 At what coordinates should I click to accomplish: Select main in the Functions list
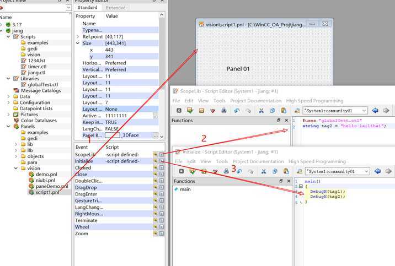click(x=185, y=189)
